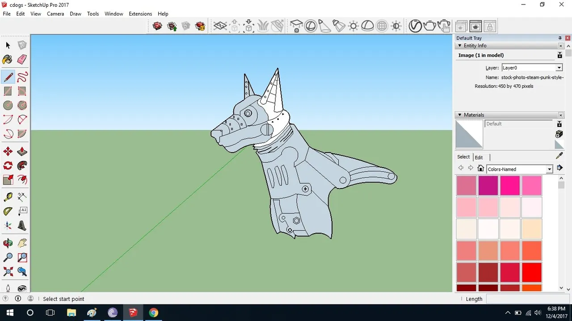Select the Rotated Rectangle tool
Screen dimensions: 572x321
[22, 91]
